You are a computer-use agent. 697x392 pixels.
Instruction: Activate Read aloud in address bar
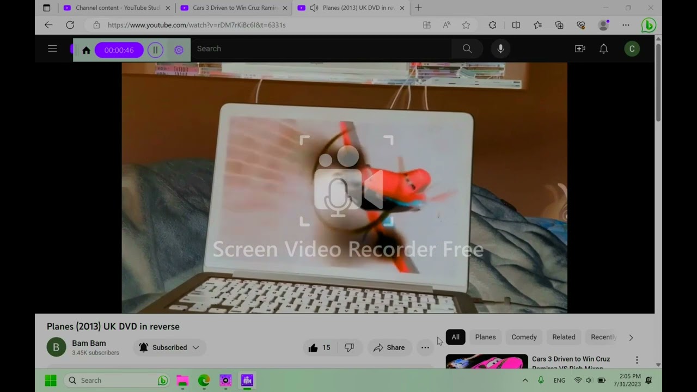point(447,25)
